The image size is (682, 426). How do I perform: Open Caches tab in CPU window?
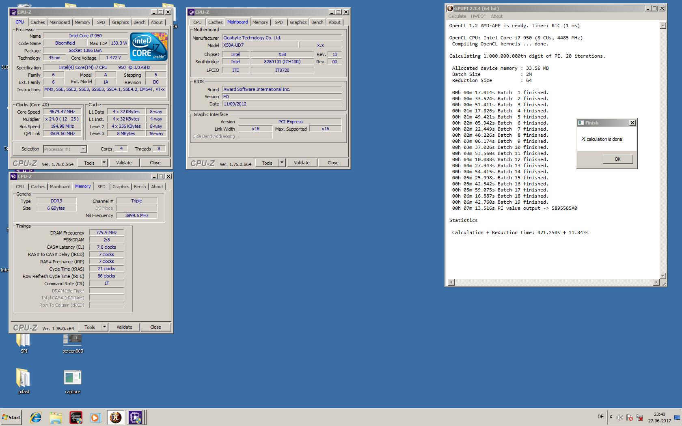click(38, 22)
